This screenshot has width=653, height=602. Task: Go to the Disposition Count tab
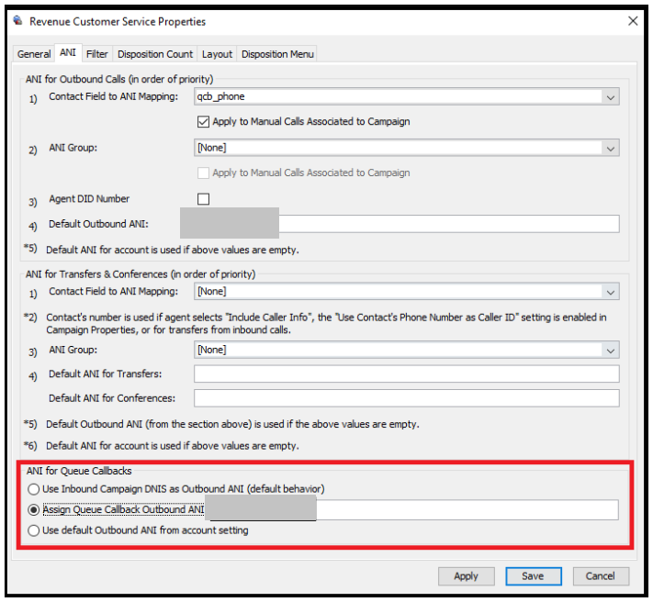tap(155, 54)
